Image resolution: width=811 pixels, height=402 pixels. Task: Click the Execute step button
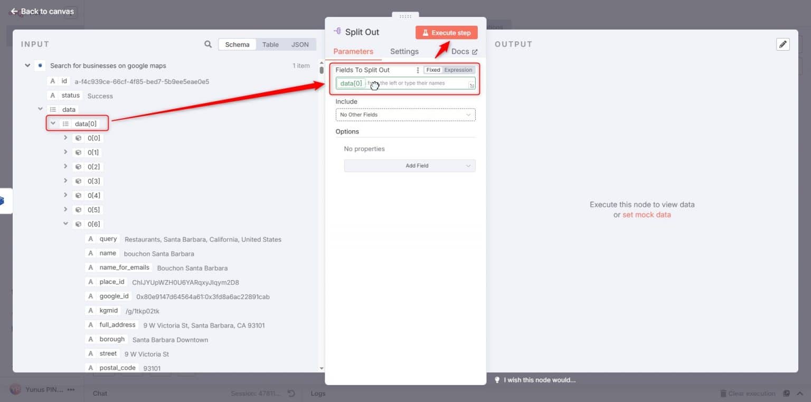pyautogui.click(x=446, y=32)
